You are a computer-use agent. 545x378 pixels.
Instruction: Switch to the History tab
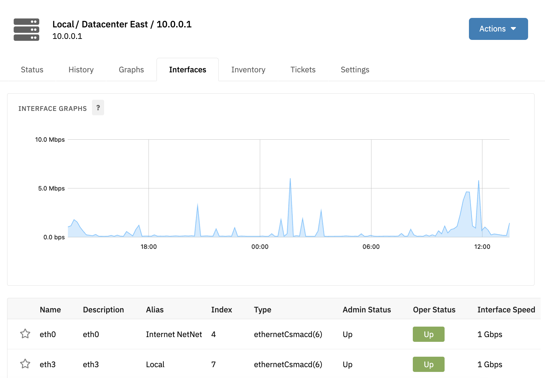coord(81,70)
